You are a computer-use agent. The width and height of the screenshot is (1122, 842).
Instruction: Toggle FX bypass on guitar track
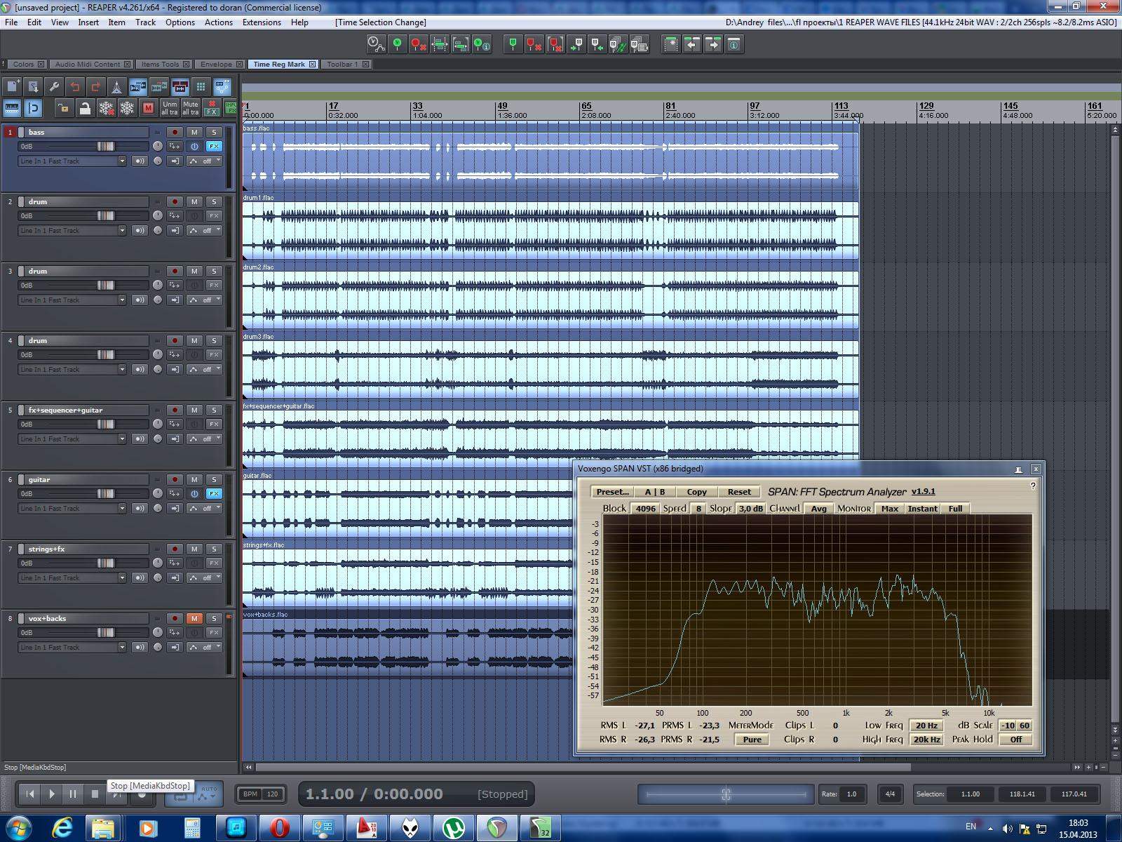[194, 494]
